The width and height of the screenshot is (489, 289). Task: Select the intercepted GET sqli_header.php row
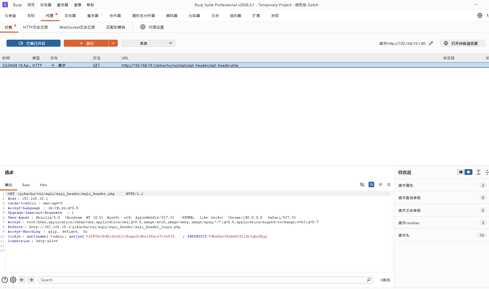tap(245, 65)
